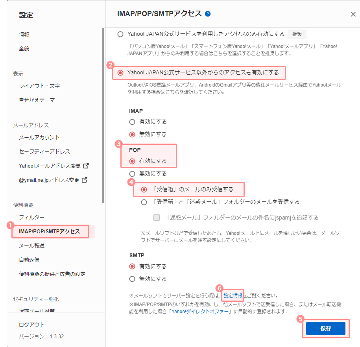Click the POP section heading
This screenshot has height=347, width=360.
135,150
